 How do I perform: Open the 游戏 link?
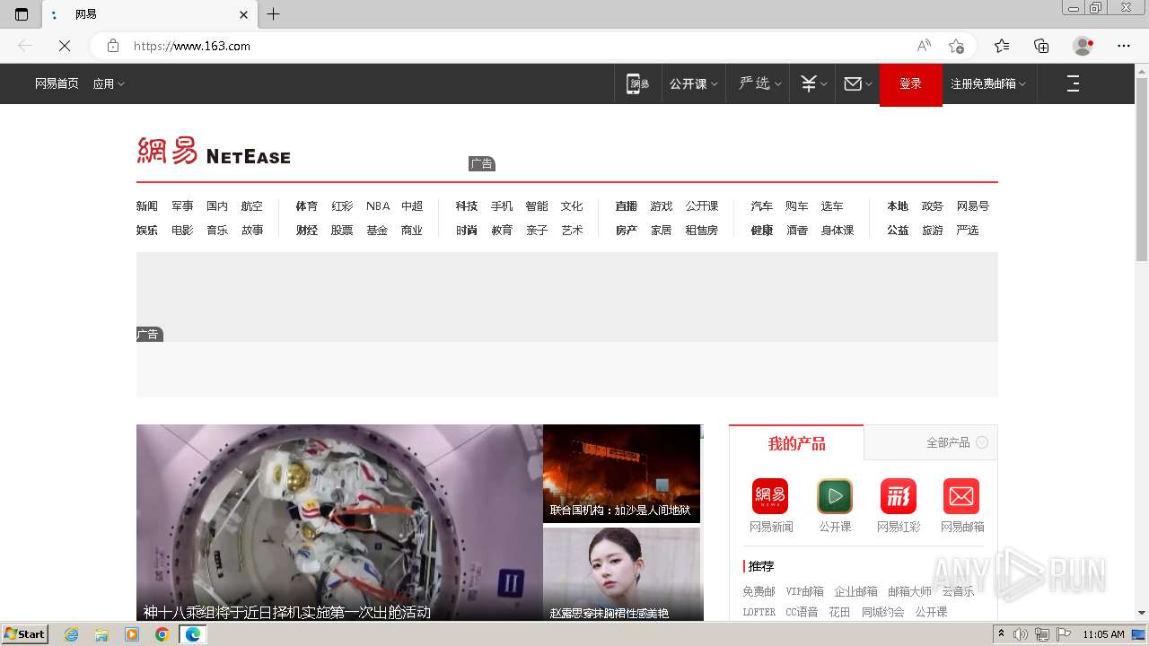(662, 205)
